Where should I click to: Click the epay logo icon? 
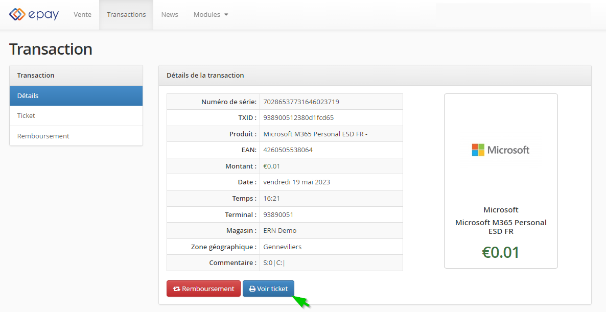click(17, 14)
